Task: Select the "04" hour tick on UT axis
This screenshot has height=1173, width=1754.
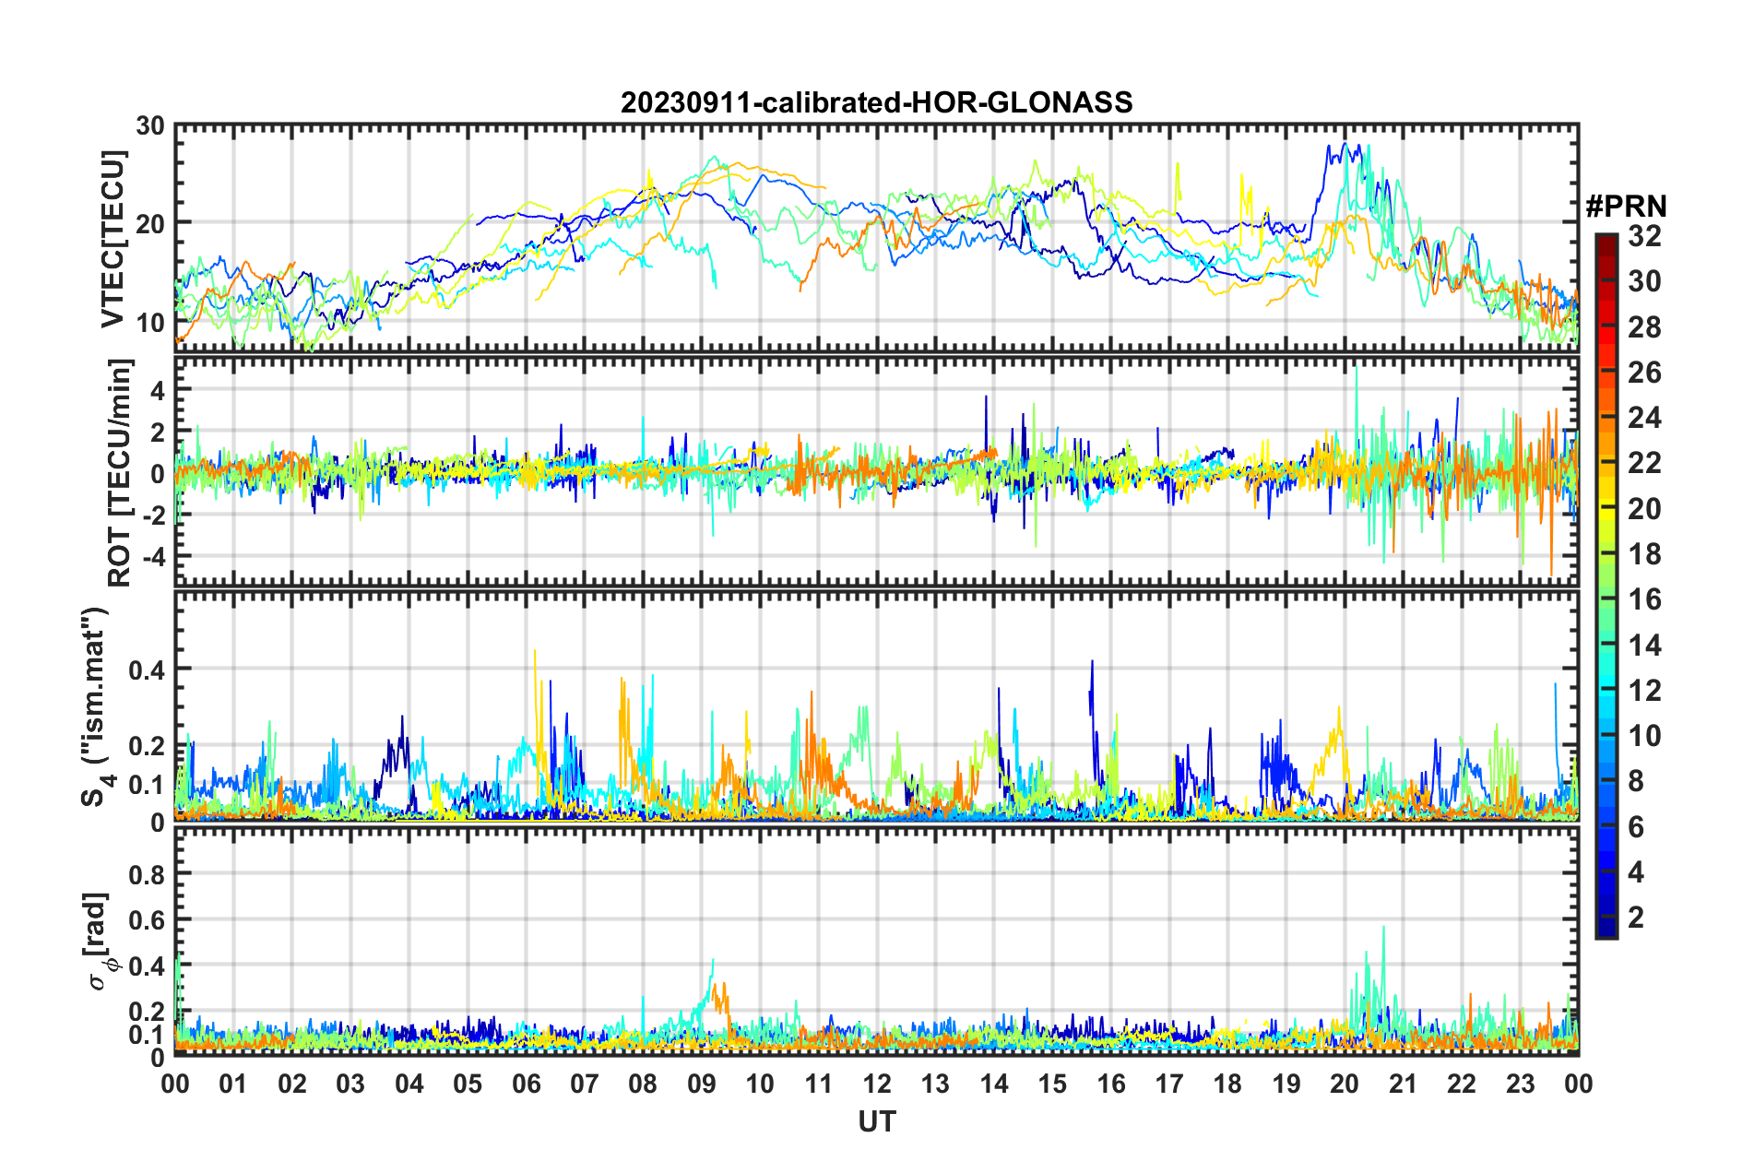Action: (x=409, y=1084)
